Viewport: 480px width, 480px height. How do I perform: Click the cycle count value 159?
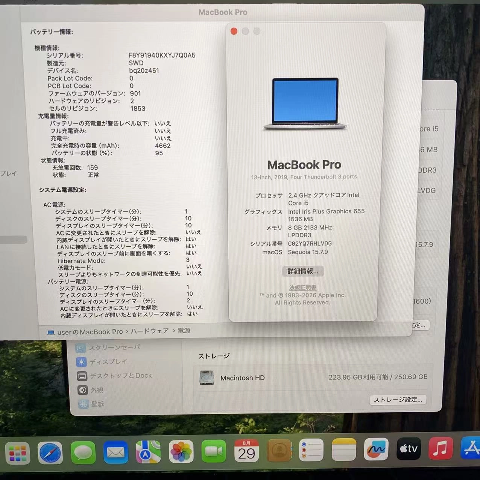93,168
